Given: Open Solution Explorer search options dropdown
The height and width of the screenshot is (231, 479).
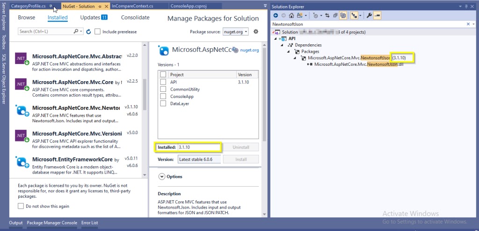Looking at the screenshot, I should pos(473,24).
